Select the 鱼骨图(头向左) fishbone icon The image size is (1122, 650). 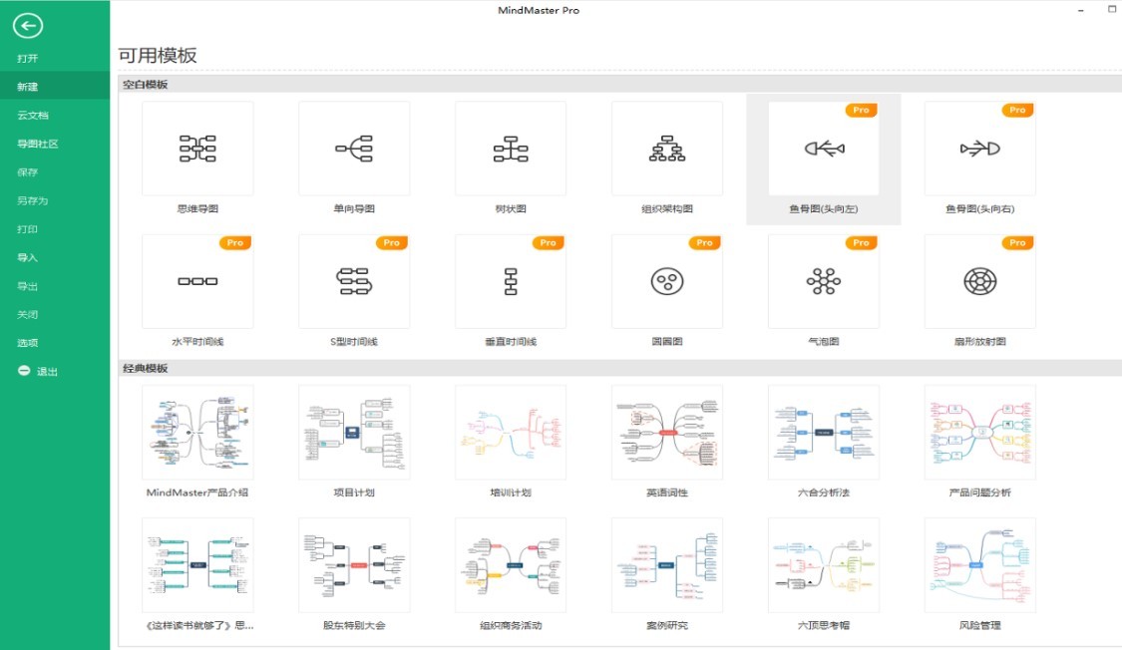tap(824, 149)
